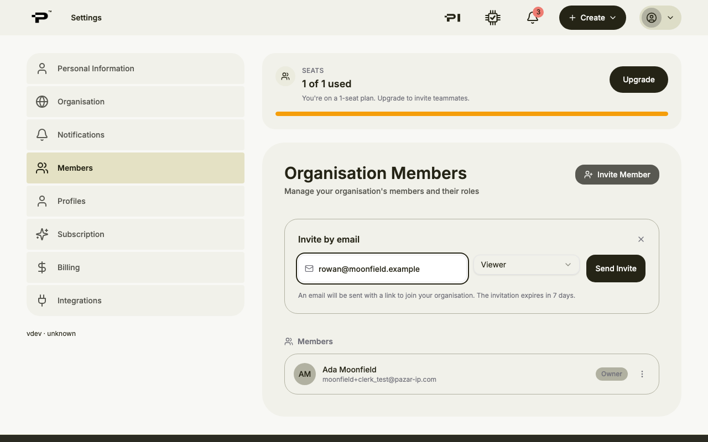Viewport: 708px width, 442px height.
Task: Click the orange seat usage progress bar
Action: 472,114
